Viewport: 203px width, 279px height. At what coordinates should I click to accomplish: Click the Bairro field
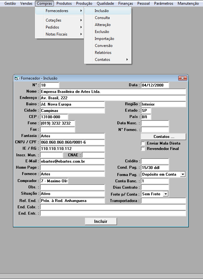coord(72,104)
